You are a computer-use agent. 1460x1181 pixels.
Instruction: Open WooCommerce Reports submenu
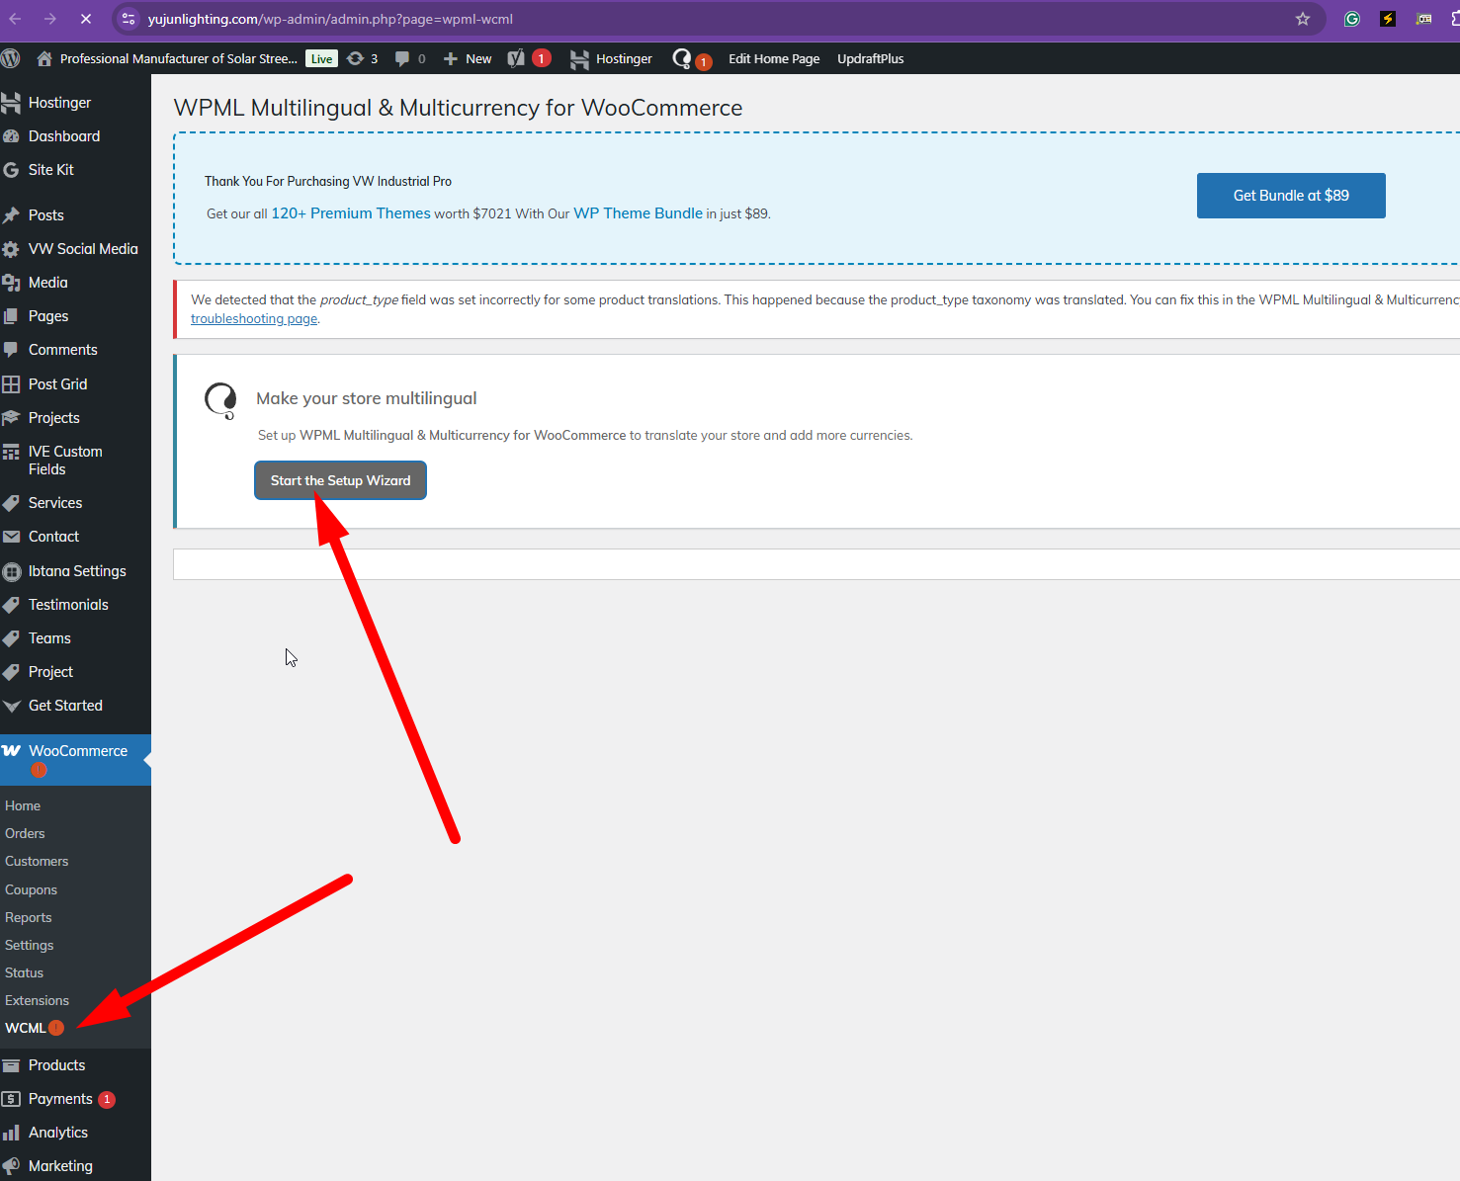pyautogui.click(x=28, y=918)
